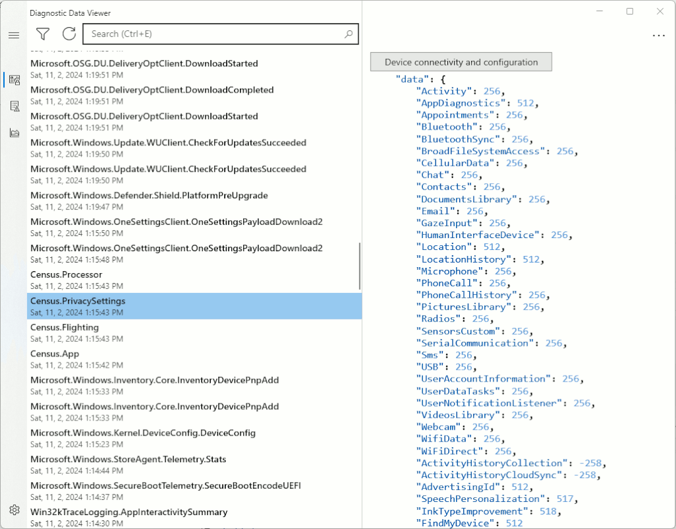The height and width of the screenshot is (529, 676).
Task: Select DeliveryOptClient.DownloadCompleted event
Action: coord(194,95)
